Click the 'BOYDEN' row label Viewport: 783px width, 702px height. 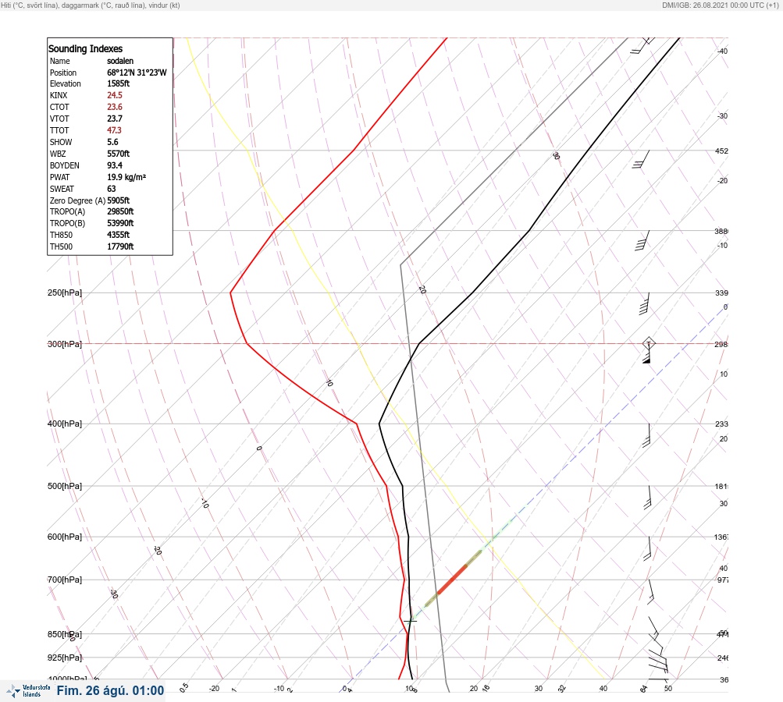(x=65, y=165)
